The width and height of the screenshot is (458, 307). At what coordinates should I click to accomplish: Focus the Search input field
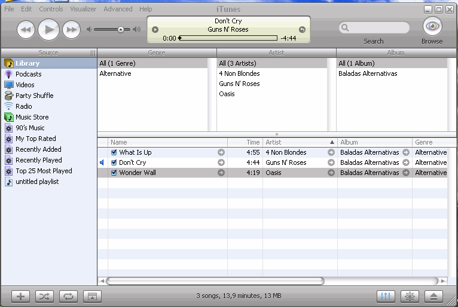coord(374,27)
